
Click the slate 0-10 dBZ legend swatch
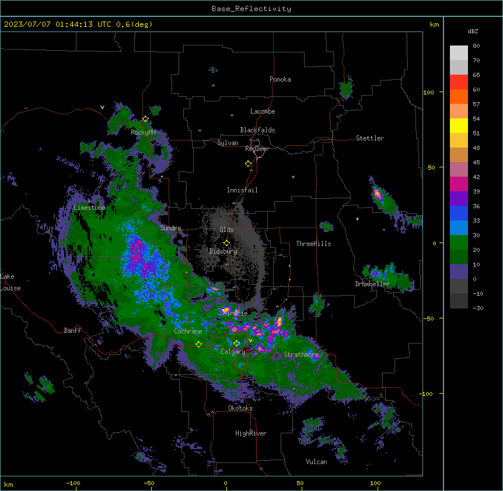[459, 272]
